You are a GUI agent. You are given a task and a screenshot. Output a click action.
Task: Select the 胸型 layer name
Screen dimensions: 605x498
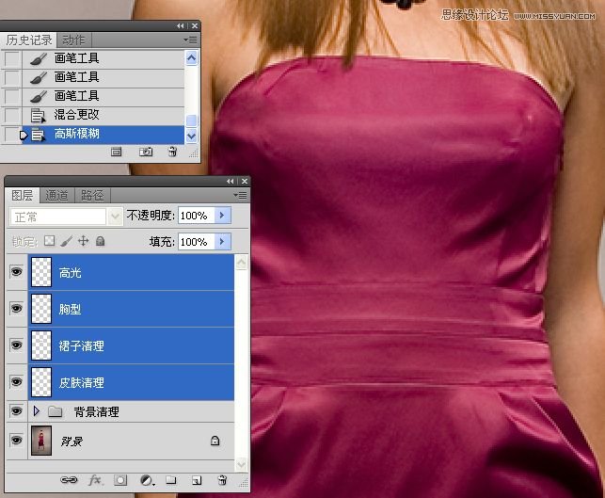click(70, 309)
